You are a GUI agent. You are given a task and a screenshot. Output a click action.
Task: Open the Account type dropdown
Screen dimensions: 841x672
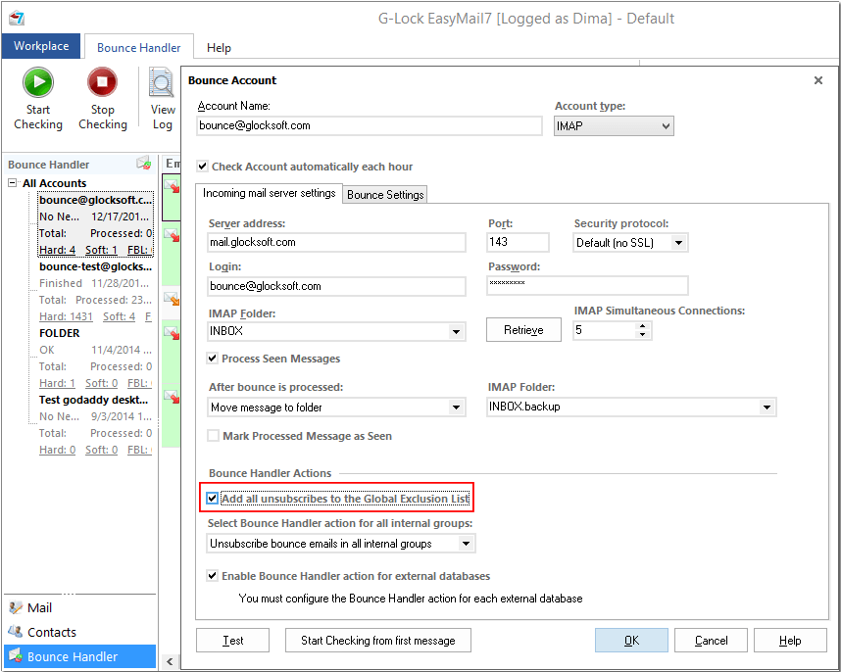click(x=614, y=126)
